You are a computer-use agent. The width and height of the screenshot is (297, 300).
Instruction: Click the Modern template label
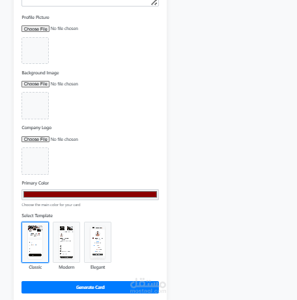coord(66,267)
